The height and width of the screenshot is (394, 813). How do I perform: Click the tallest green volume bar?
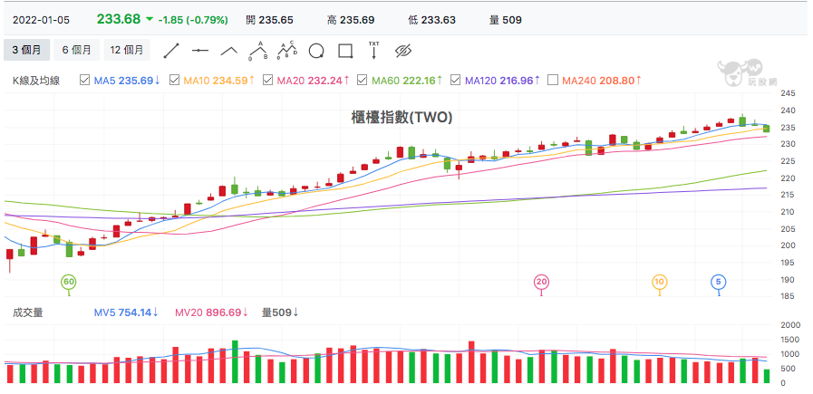click(x=235, y=362)
